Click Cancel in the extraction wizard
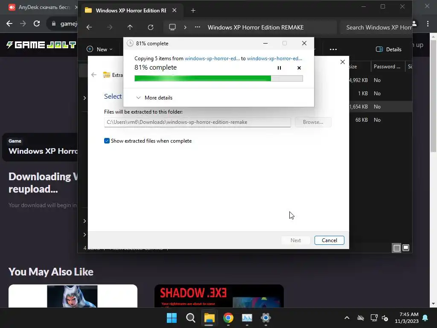Screen dimensions: 437x328 pos(329,240)
